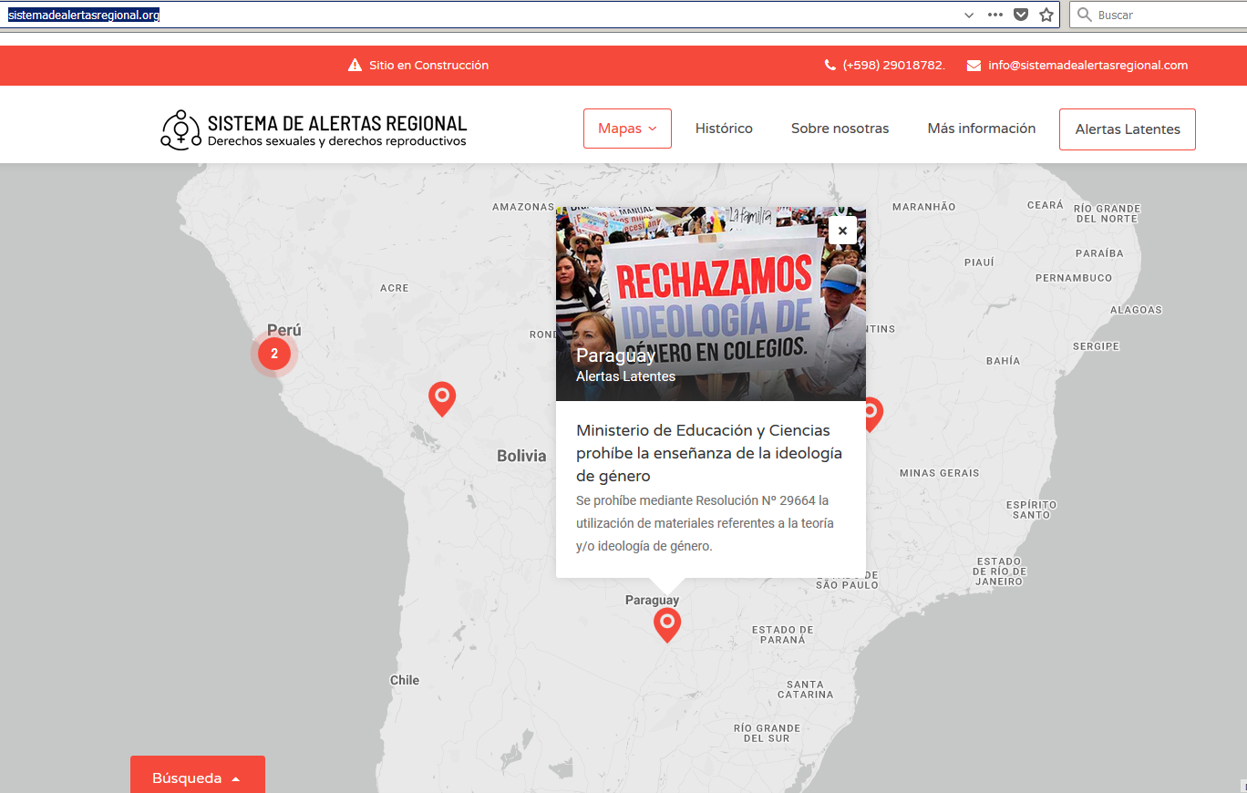The height and width of the screenshot is (793, 1247).
Task: Close the Paraguay alert popup
Action: coord(842,231)
